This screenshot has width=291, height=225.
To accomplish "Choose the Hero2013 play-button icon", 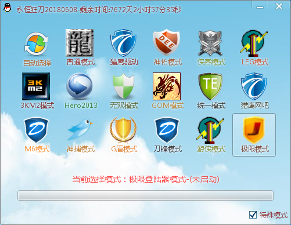I will pyautogui.click(x=80, y=86).
